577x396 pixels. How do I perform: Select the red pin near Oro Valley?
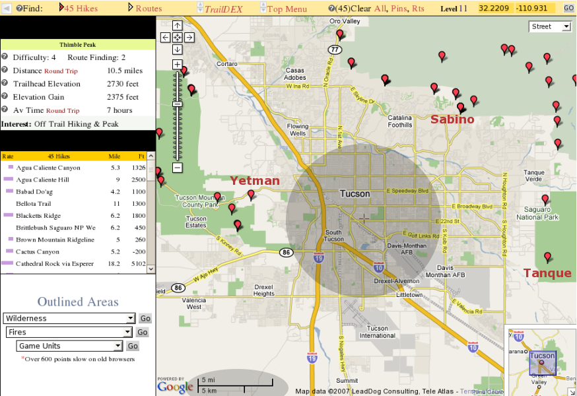(x=340, y=34)
